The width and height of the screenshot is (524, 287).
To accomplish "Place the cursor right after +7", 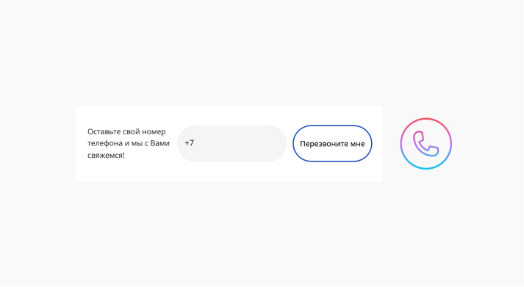I will click(x=195, y=143).
